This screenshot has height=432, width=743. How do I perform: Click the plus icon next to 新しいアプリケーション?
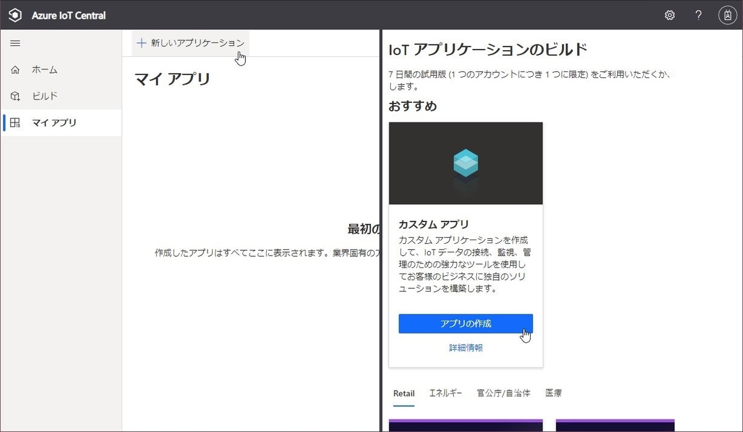pos(141,43)
